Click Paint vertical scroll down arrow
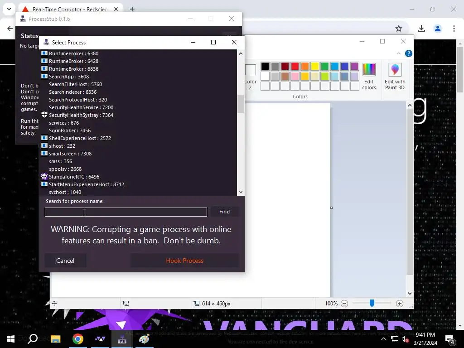Viewport: 464px width, 348px height. coord(410,294)
